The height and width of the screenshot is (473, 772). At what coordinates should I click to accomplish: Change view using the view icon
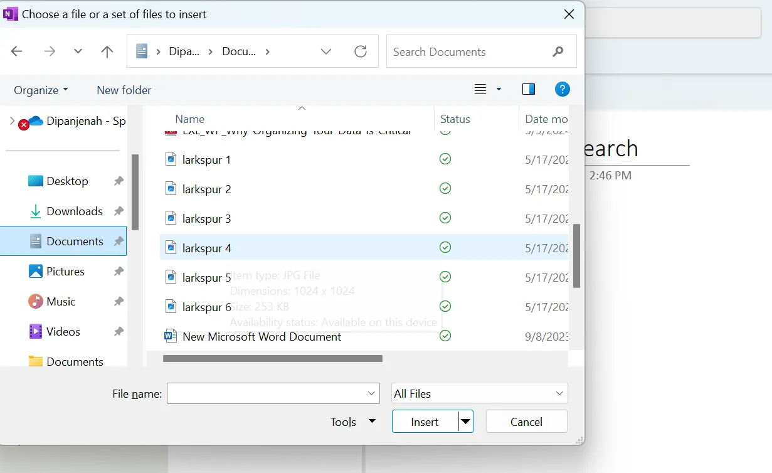[x=480, y=90]
